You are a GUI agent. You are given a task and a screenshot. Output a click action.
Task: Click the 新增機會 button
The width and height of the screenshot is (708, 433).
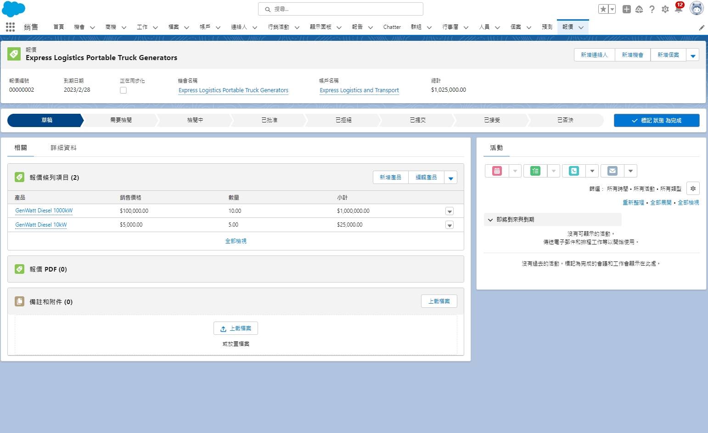tap(633, 55)
